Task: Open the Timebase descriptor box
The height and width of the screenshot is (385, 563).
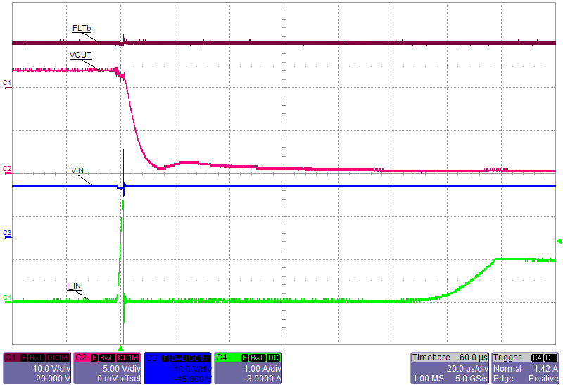Action: 450,368
